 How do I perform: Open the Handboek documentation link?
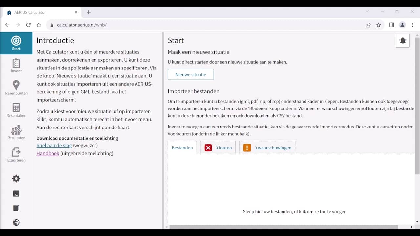pos(48,153)
